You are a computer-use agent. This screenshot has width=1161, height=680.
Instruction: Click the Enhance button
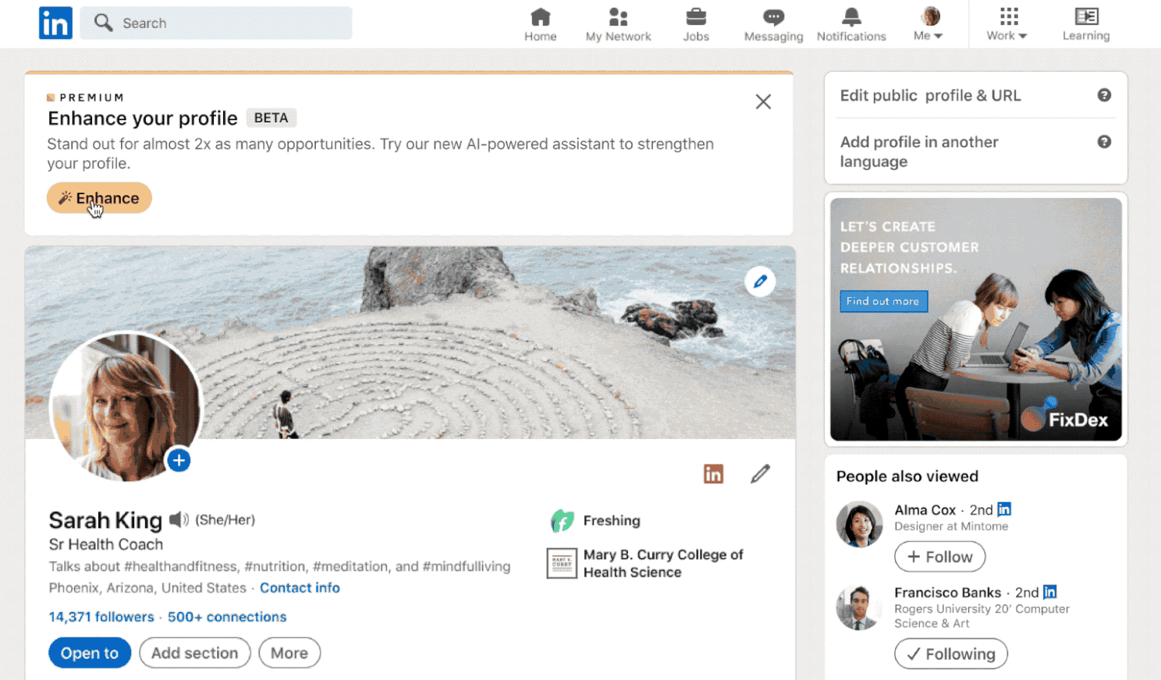(x=98, y=197)
